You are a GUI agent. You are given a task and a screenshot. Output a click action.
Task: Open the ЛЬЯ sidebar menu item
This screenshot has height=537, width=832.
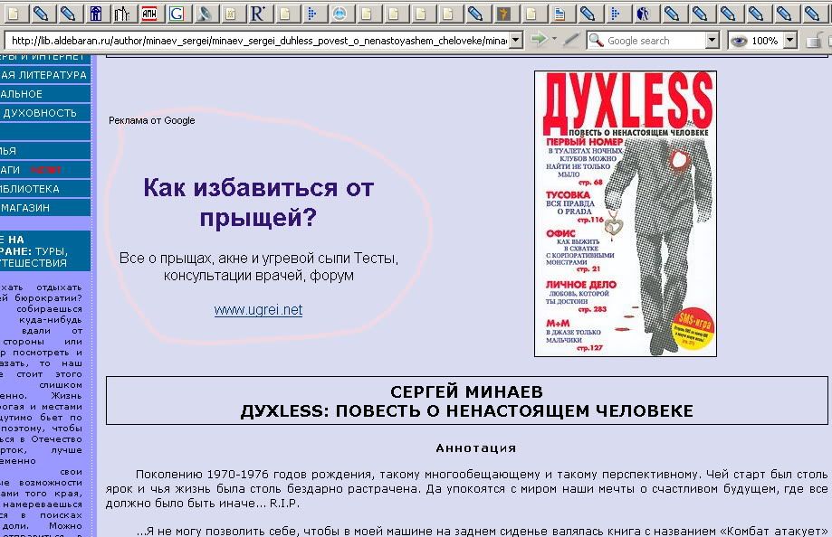[x=44, y=151]
